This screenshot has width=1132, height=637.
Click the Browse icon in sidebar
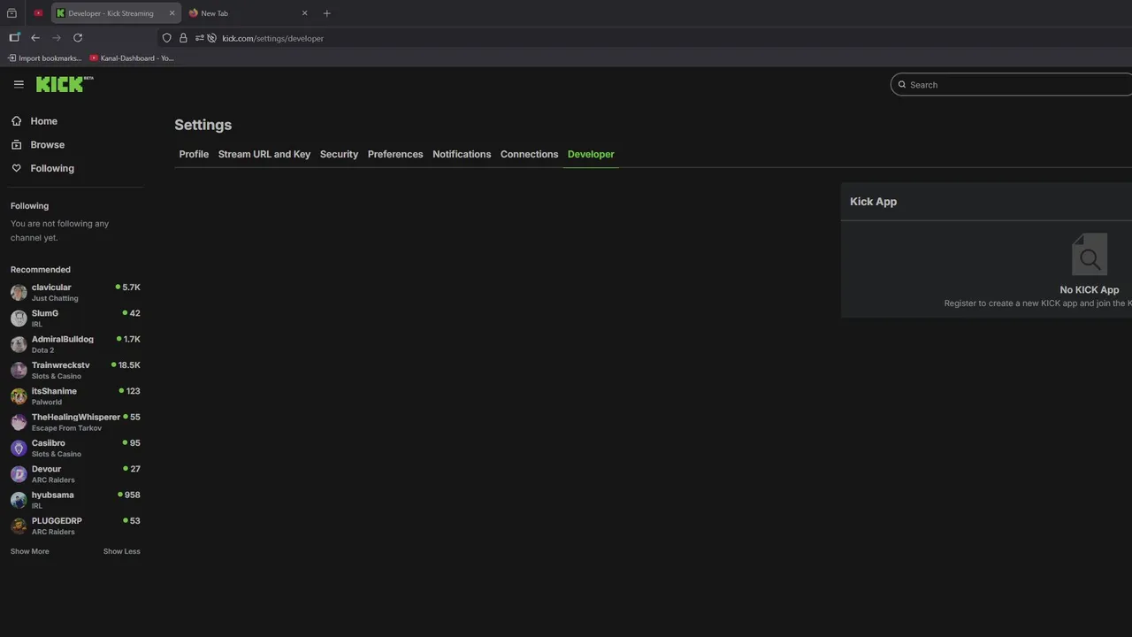16,144
